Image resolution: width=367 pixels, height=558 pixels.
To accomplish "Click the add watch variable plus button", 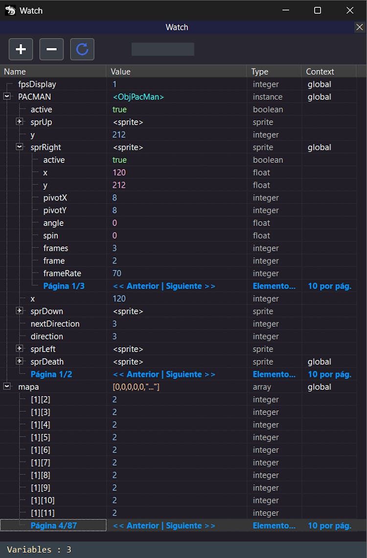I will point(21,49).
